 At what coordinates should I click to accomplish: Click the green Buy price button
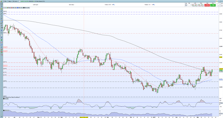pos(213,5)
